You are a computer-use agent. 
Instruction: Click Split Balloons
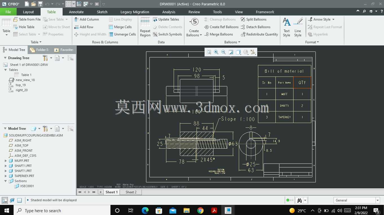point(253,19)
